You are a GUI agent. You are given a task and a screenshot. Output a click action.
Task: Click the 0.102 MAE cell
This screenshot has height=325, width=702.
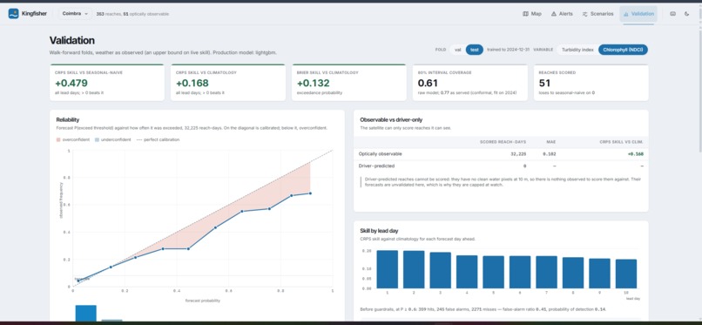click(x=549, y=154)
